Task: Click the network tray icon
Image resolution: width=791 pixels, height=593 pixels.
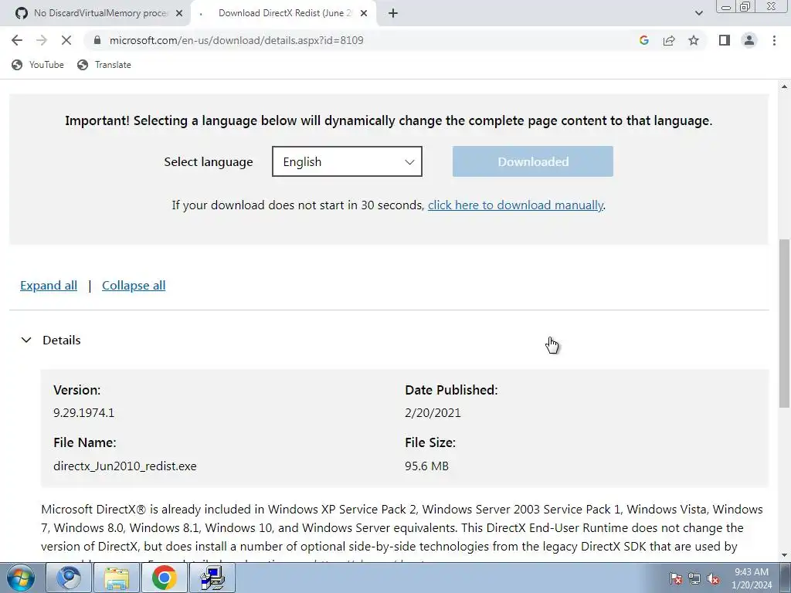Action: click(x=694, y=578)
